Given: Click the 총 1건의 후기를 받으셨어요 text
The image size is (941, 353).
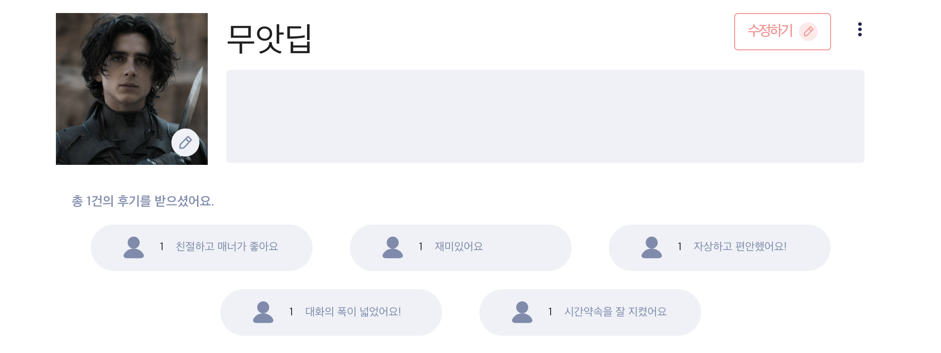Looking at the screenshot, I should (x=143, y=201).
